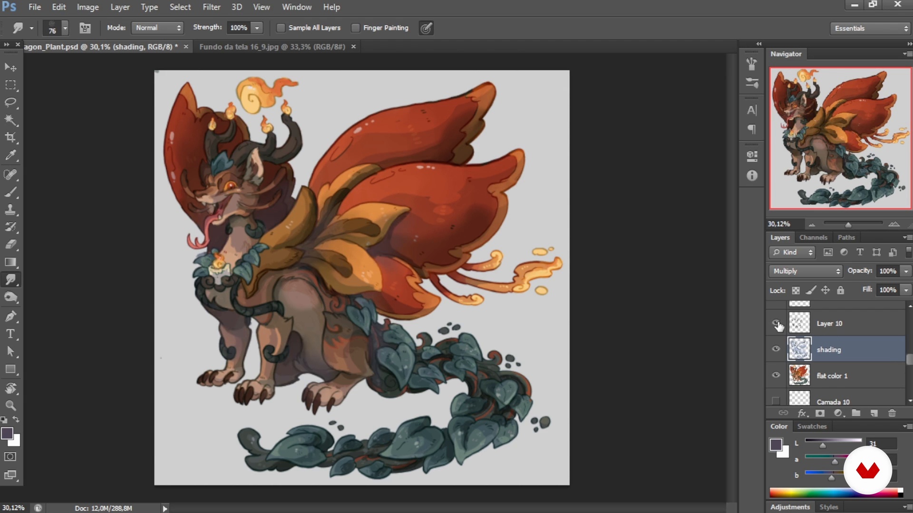Select the Horizontal Type tool
The image size is (913, 513).
pyautogui.click(x=10, y=334)
